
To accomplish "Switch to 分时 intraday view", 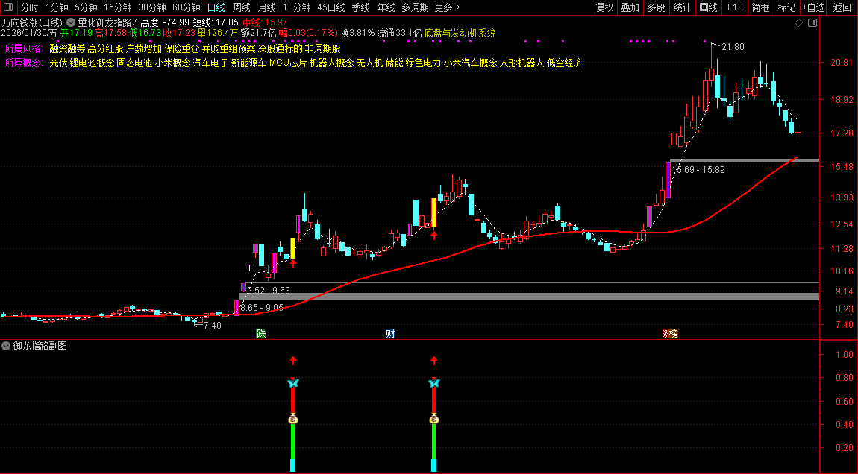I will (30, 7).
